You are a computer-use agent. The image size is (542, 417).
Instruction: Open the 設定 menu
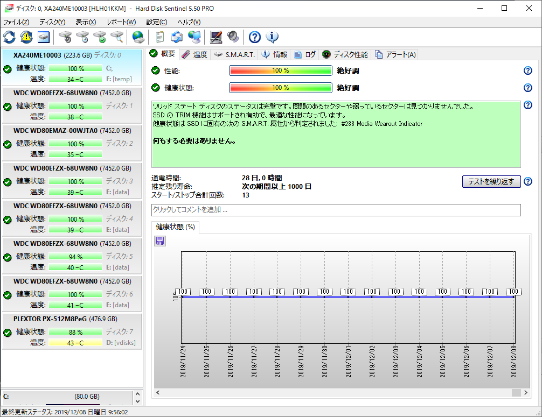point(157,22)
